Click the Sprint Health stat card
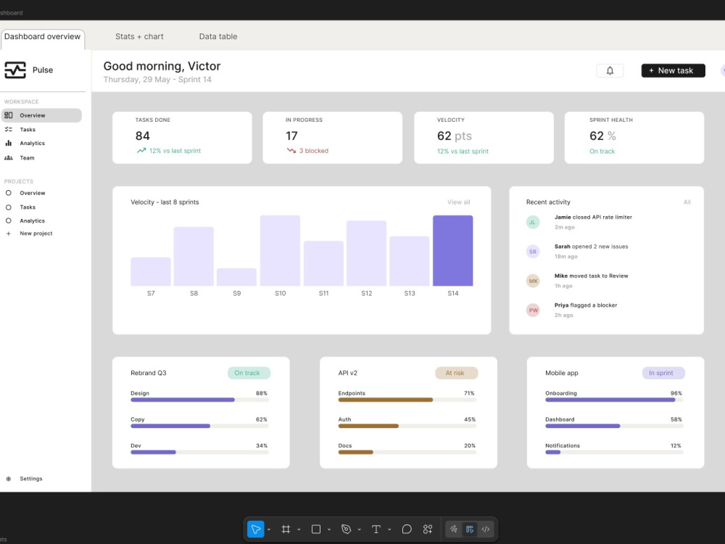Image resolution: width=725 pixels, height=544 pixels. pyautogui.click(x=634, y=137)
